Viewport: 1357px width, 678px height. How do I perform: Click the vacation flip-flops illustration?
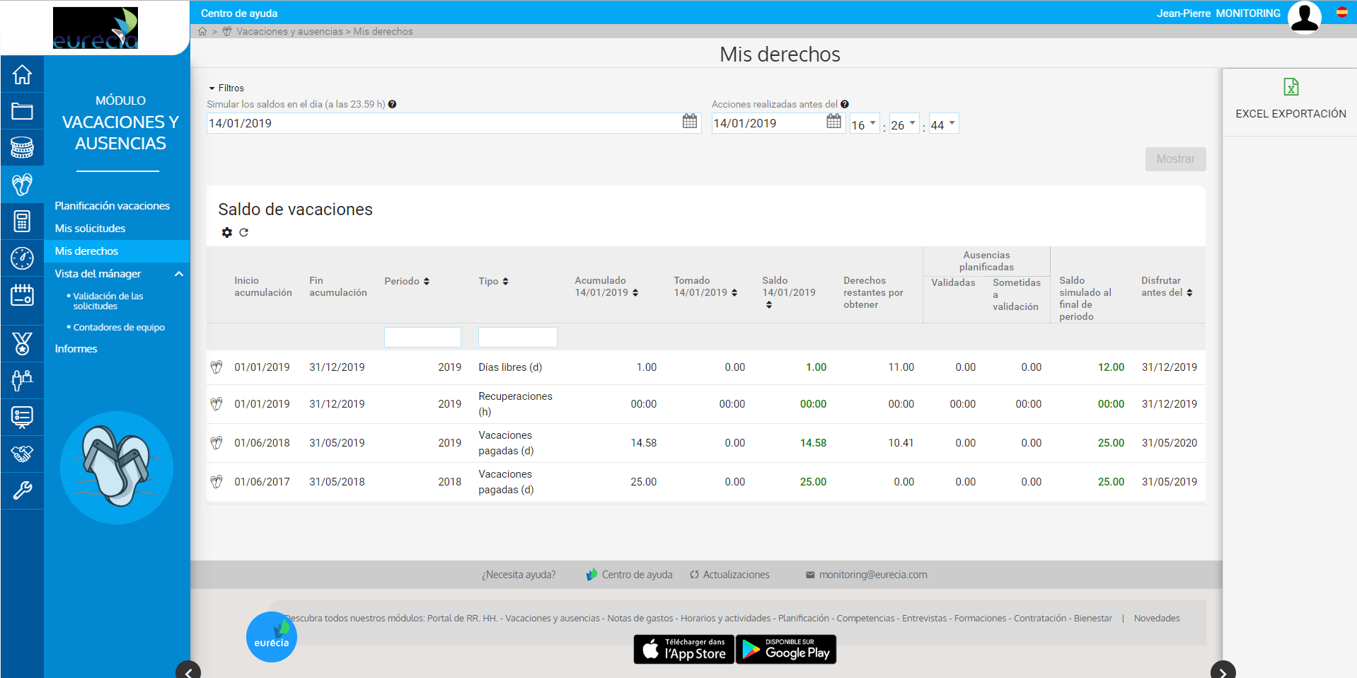click(x=117, y=468)
